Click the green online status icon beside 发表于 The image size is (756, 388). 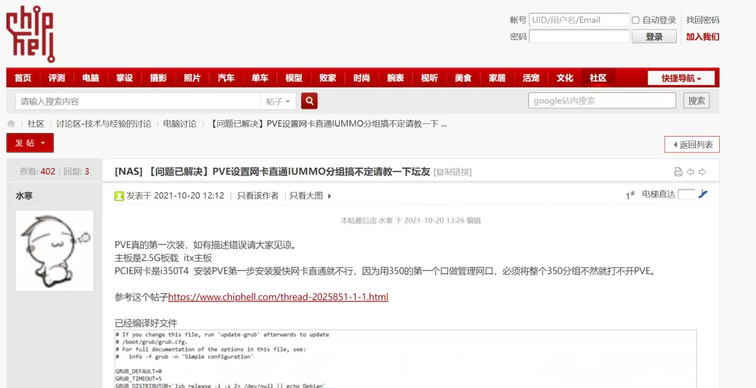[x=119, y=195]
